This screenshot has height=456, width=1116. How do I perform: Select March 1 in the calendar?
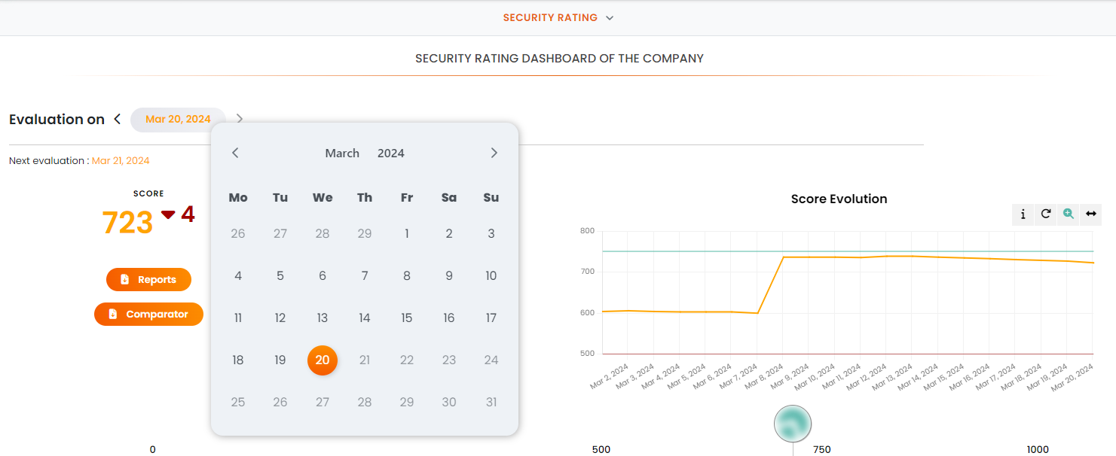click(407, 234)
